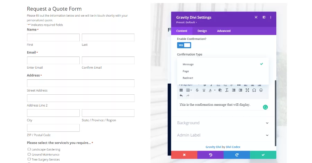The height and width of the screenshot is (163, 312).
Task: Apply strikethrough formatting
Action: [x=197, y=90]
